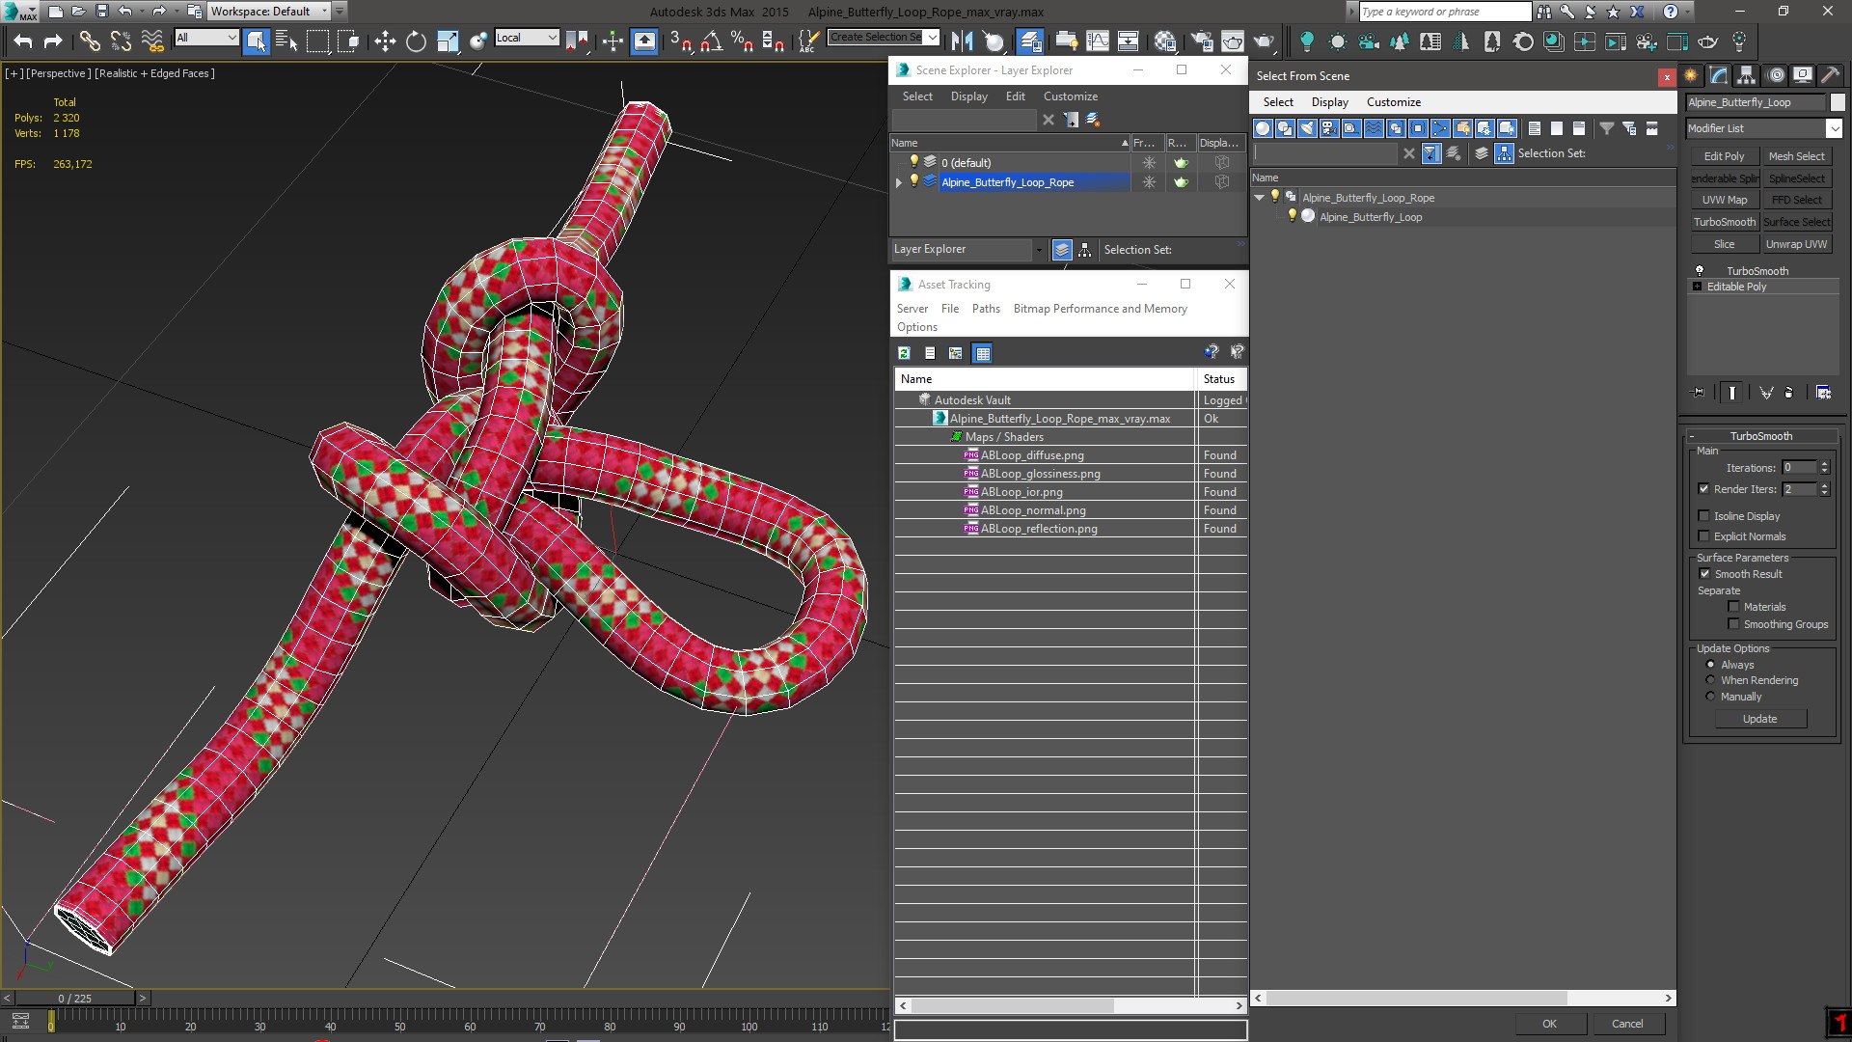Activate Select and Move tool

(x=385, y=41)
